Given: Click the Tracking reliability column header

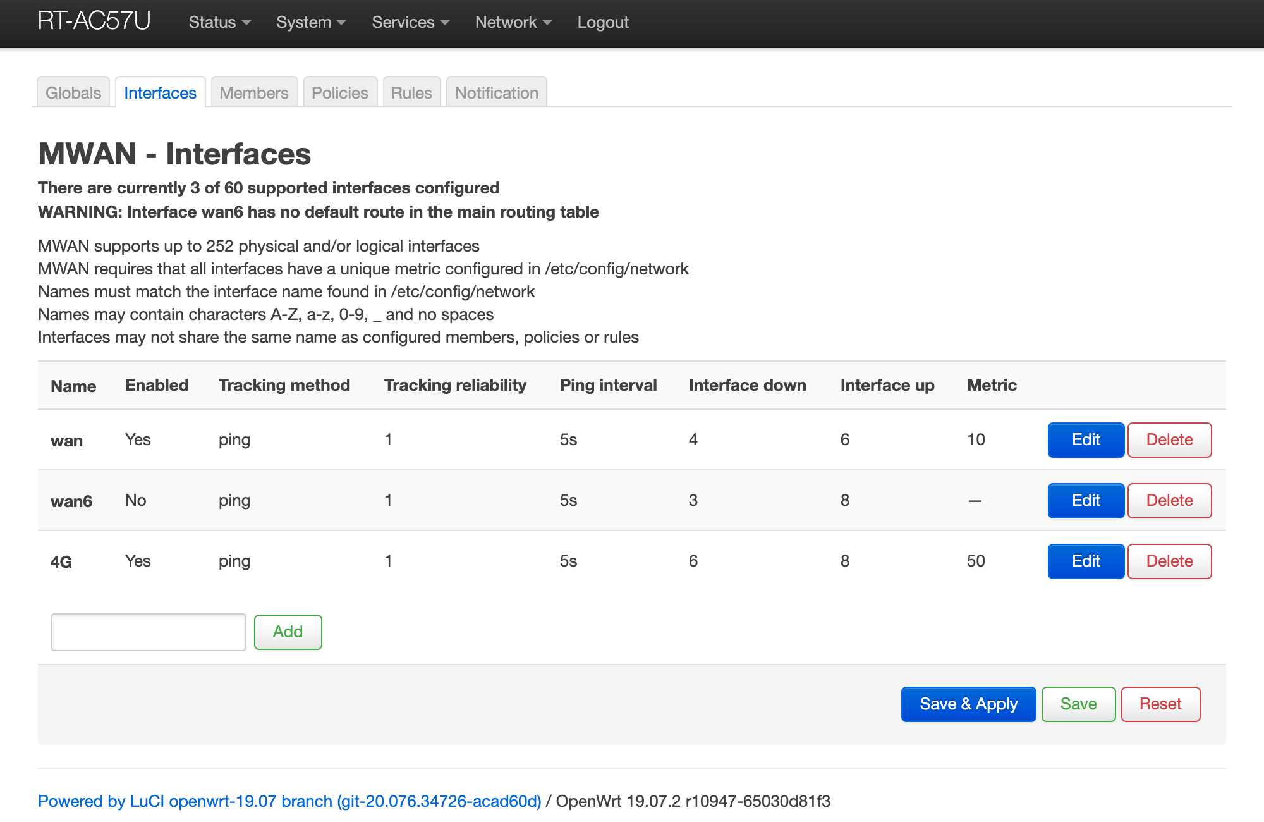Looking at the screenshot, I should pyautogui.click(x=455, y=385).
